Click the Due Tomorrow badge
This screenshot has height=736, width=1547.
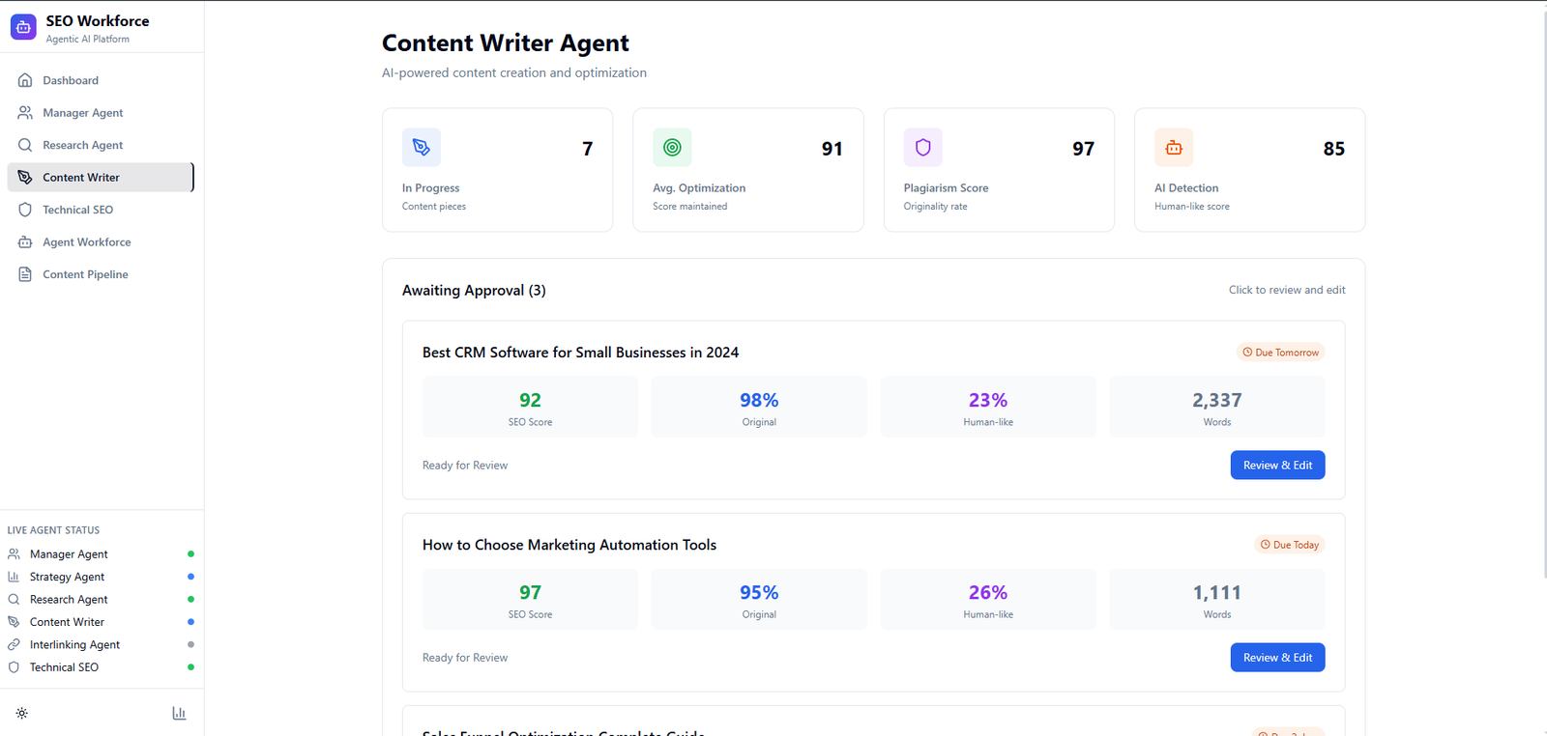click(x=1280, y=353)
